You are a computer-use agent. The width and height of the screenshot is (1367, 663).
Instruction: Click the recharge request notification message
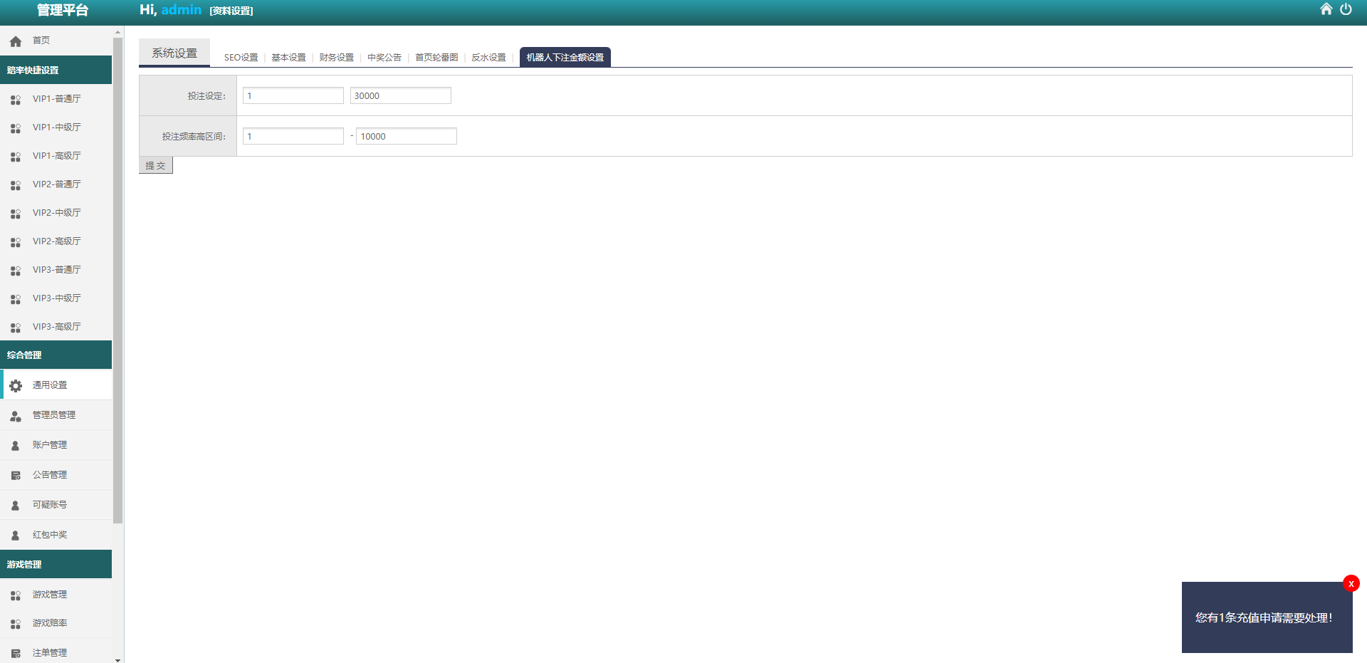point(1263,618)
